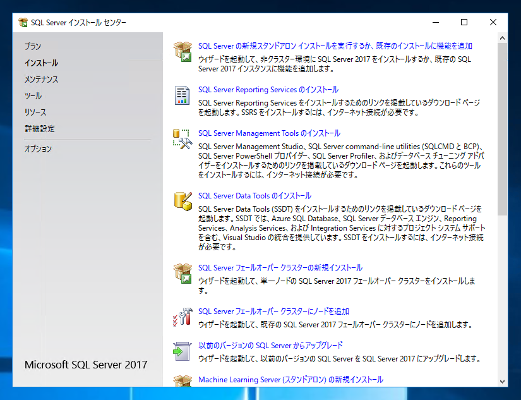
Task: Open SQL Server Data Tools のインストール link
Action: coord(255,195)
